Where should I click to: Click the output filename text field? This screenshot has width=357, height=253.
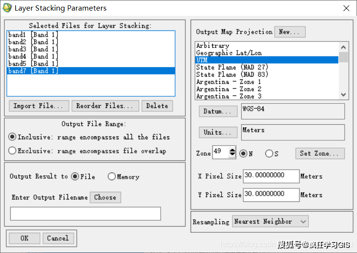coord(85,213)
